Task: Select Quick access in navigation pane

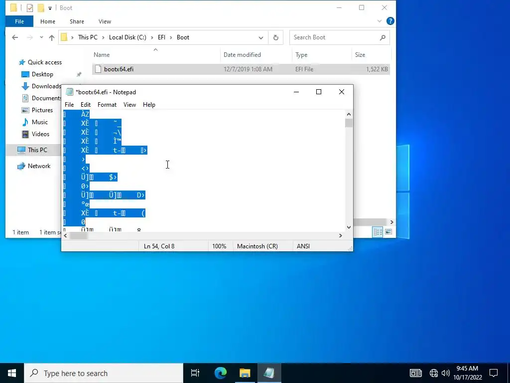Action: pos(44,62)
